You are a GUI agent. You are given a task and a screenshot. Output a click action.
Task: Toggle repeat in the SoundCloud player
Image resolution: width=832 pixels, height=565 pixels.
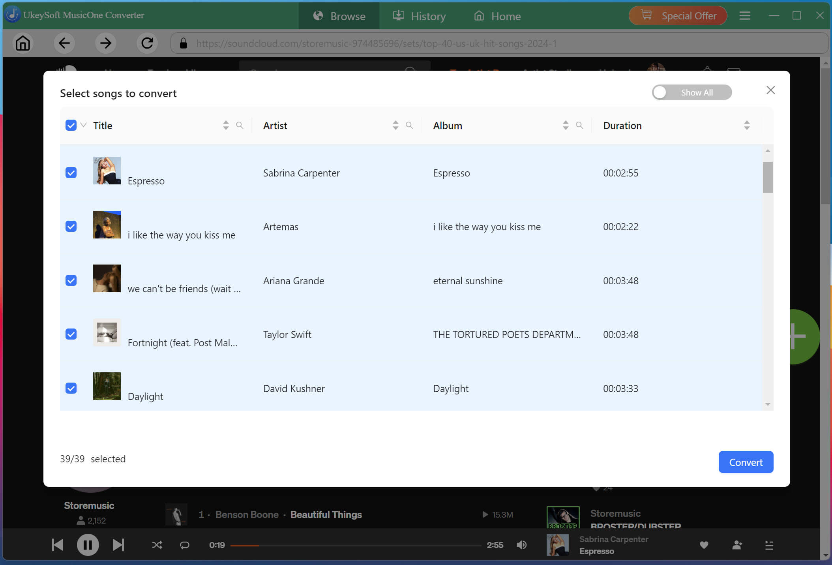[184, 545]
